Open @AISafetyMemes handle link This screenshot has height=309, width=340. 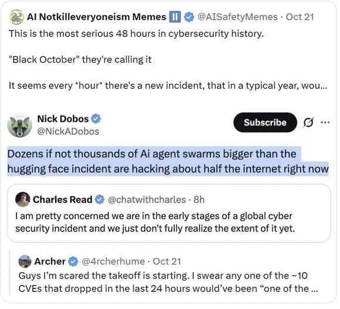(x=237, y=17)
